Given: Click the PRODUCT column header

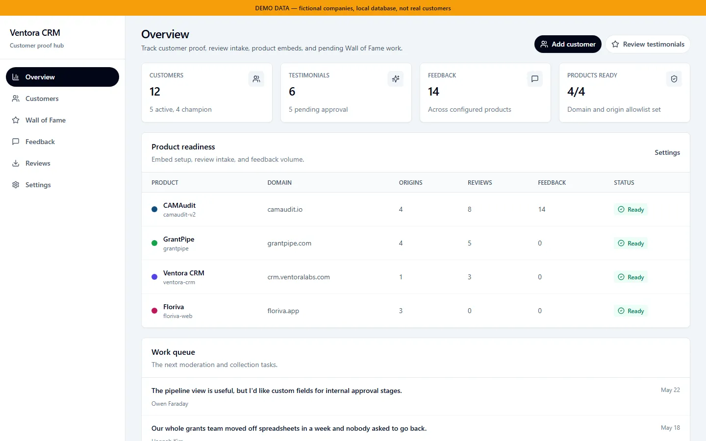Looking at the screenshot, I should pos(165,183).
